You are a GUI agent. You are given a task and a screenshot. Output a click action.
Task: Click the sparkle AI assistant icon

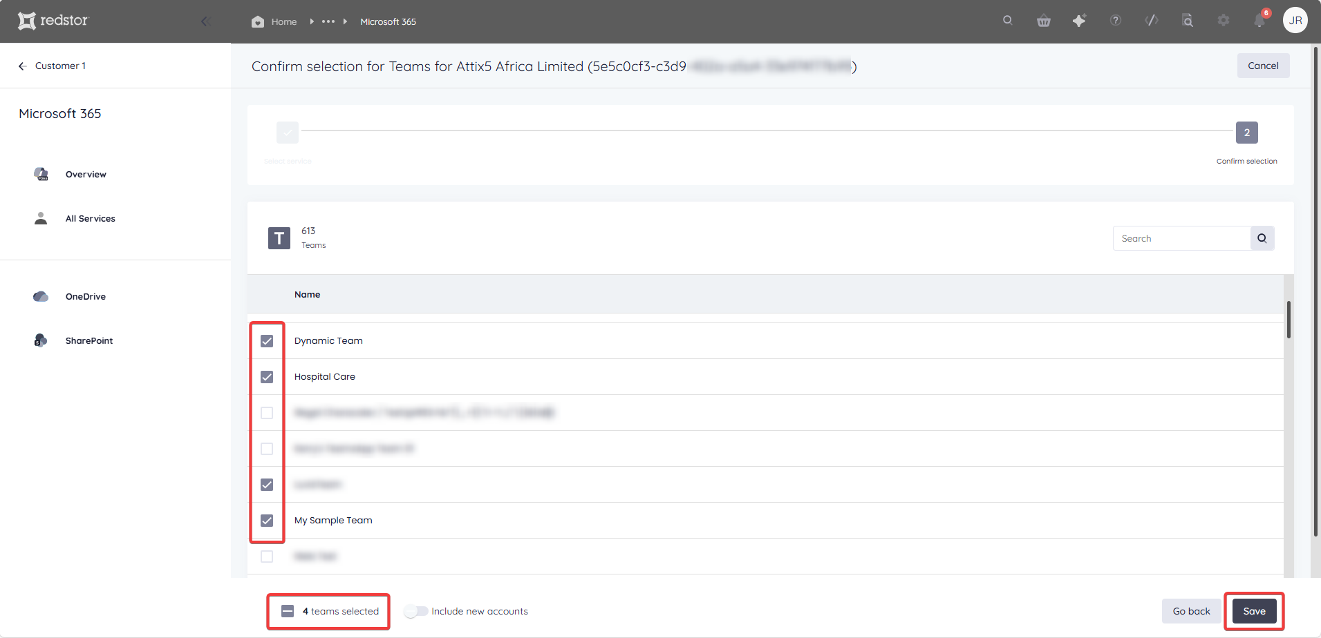click(x=1079, y=21)
